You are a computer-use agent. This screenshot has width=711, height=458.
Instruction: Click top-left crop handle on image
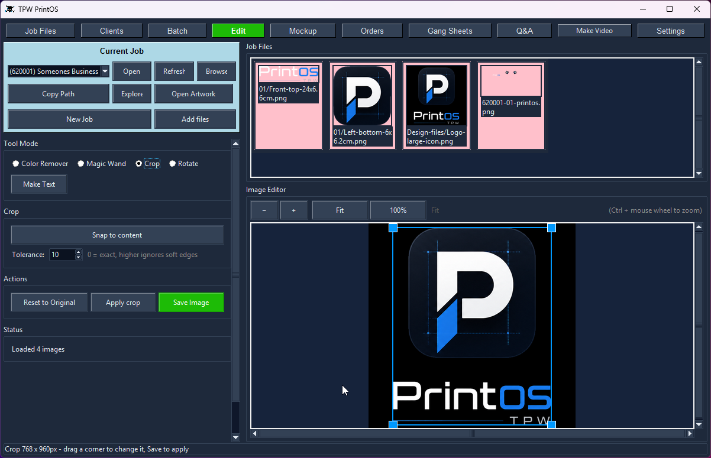[x=393, y=228]
